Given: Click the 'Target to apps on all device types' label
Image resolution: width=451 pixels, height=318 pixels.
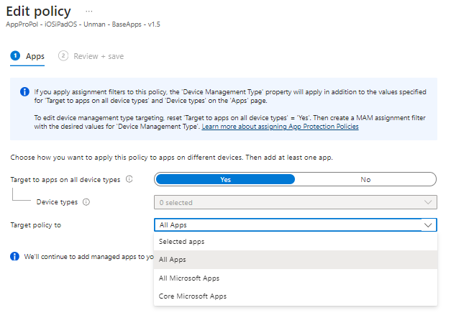Looking at the screenshot, I should [65, 180].
